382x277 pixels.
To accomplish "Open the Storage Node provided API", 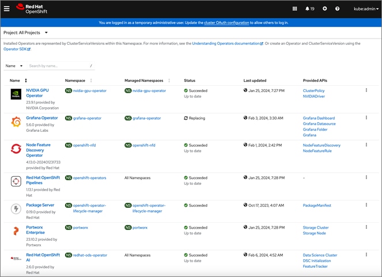I will (x=314, y=233).
